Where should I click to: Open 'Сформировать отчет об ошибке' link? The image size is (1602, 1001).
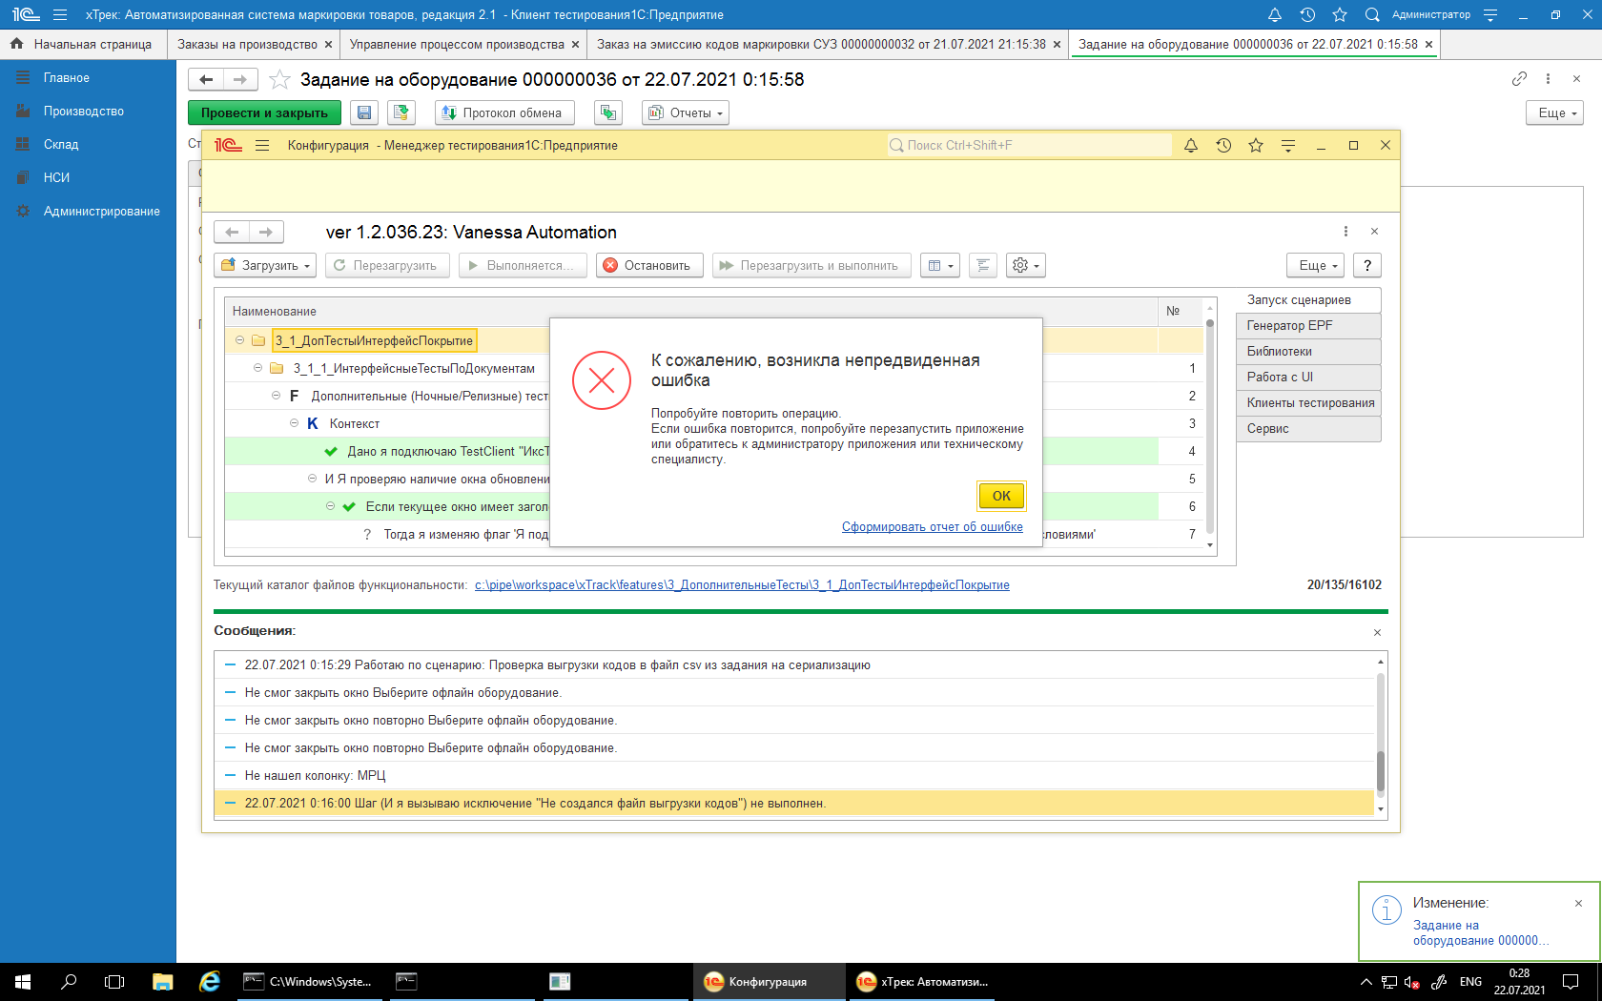(x=932, y=527)
